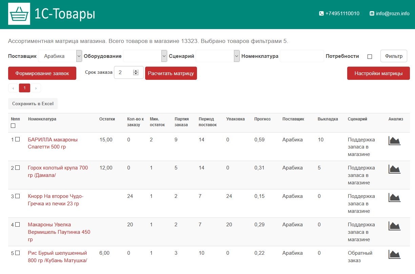This screenshot has width=415, height=274.
Task: Click forecast value 0,15 in Кнорр row
Action: tap(259, 196)
